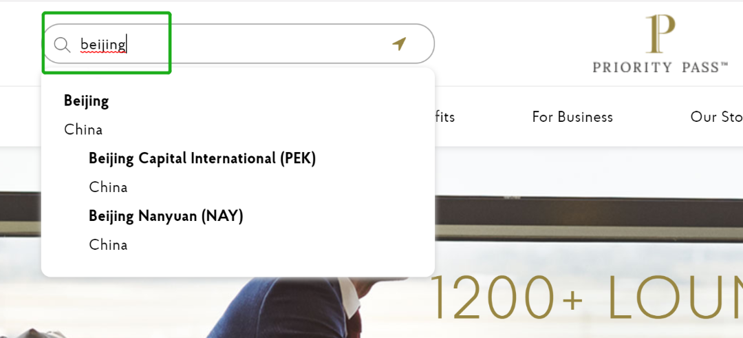Screen dimensions: 743x338
Task: Click the magnifying glass search icon
Action: [x=62, y=45]
